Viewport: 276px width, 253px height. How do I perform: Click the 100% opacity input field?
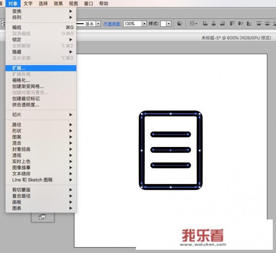click(132, 24)
